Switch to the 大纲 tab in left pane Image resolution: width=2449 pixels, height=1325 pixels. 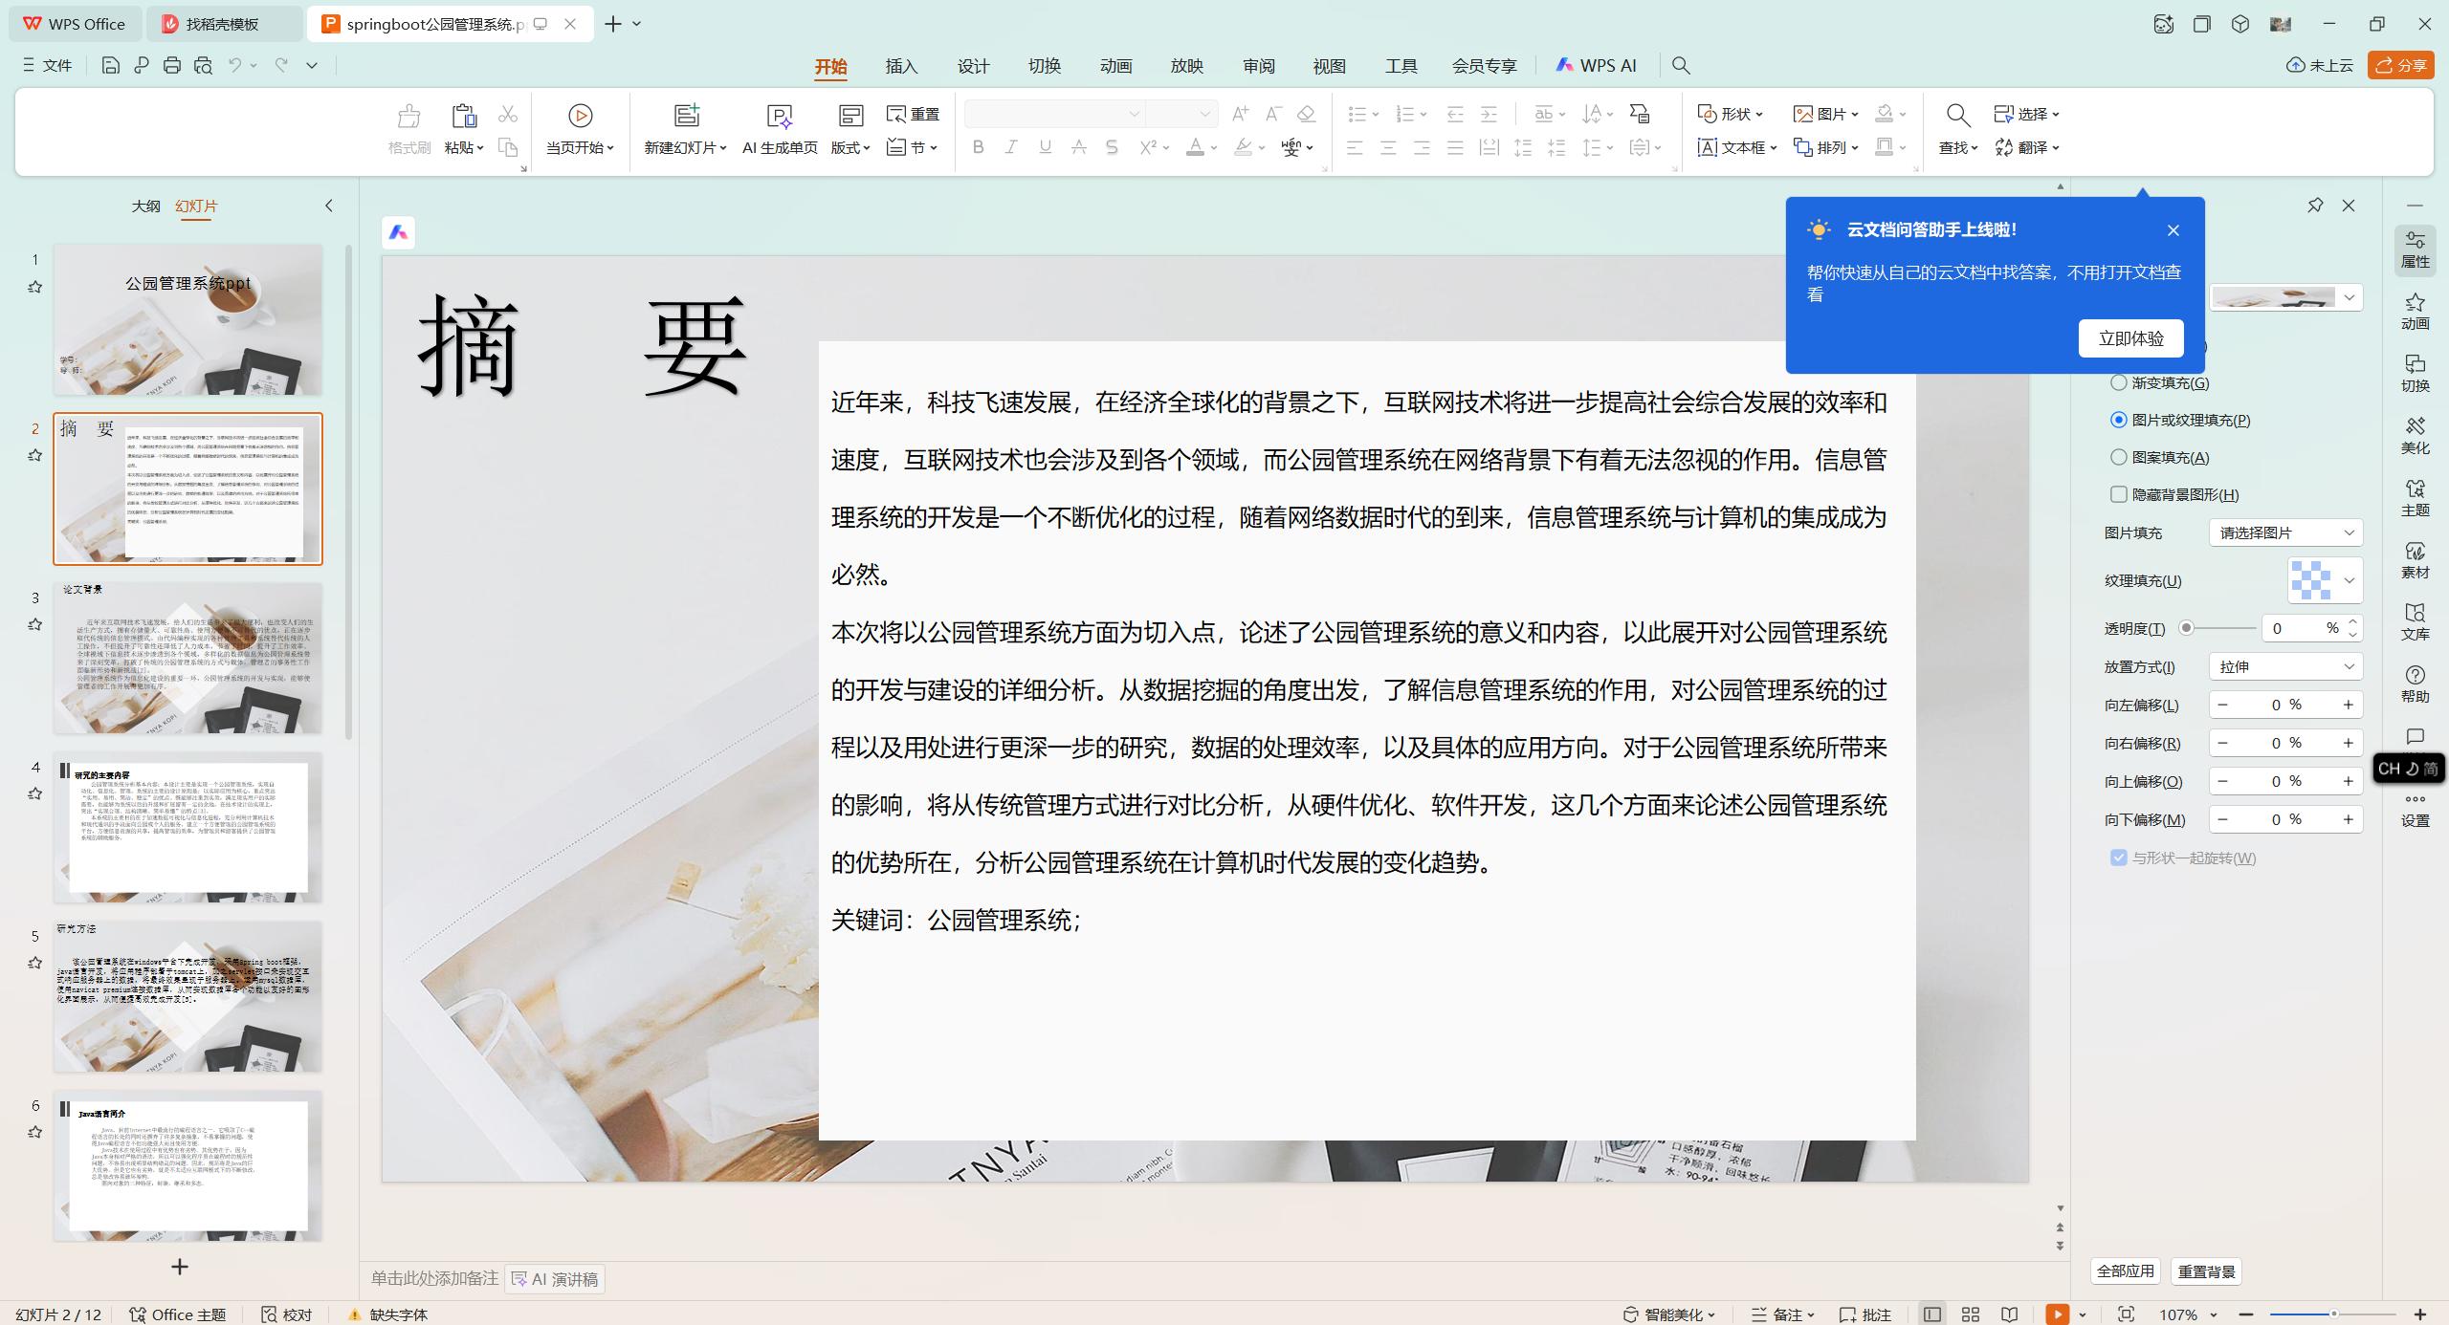[145, 206]
